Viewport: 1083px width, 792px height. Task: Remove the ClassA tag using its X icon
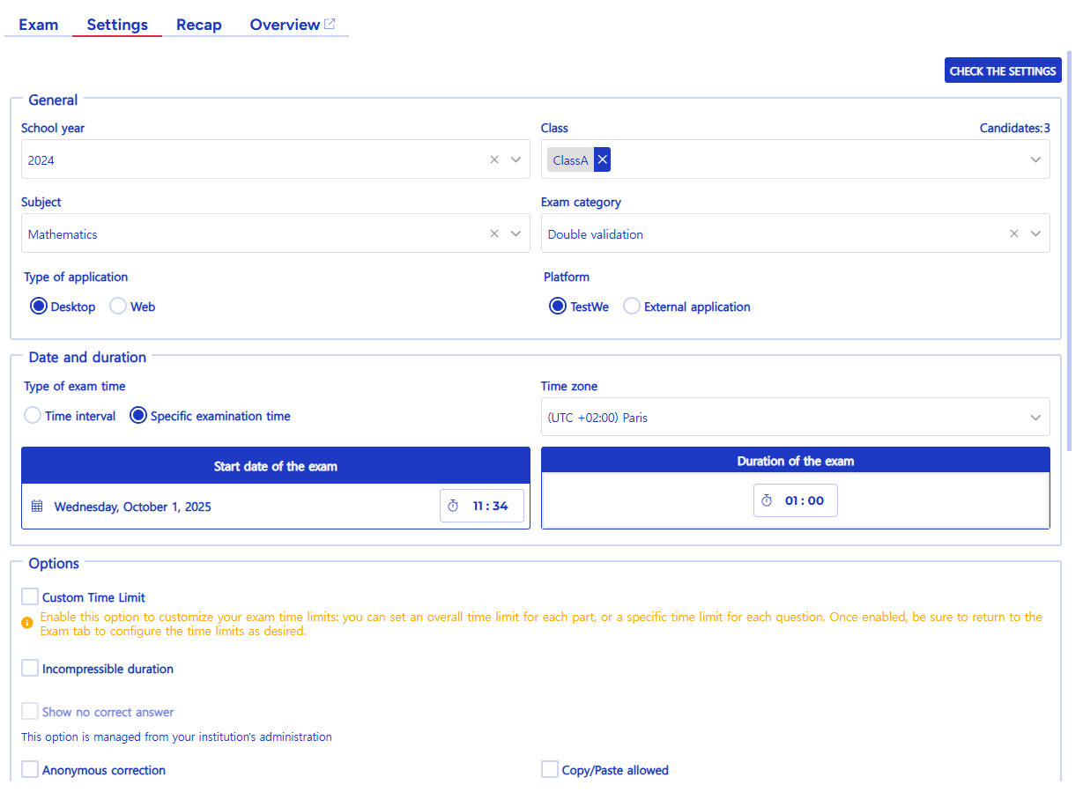point(602,159)
